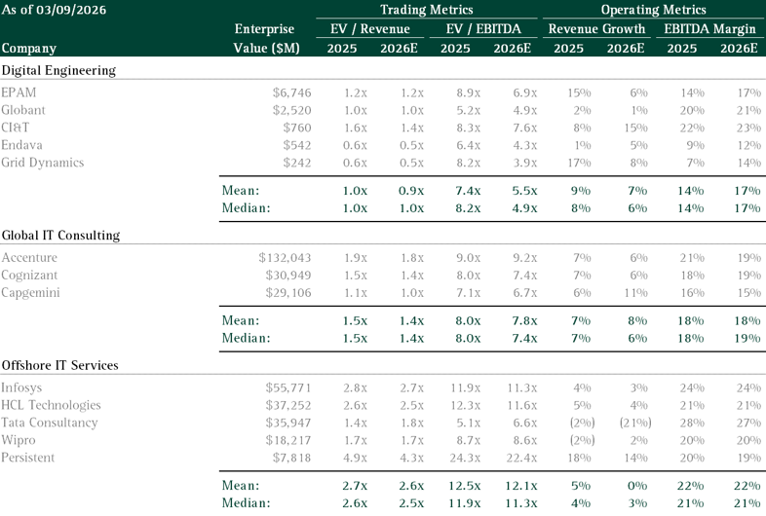The image size is (766, 516).
Task: Click the EBITDA Margin subheader
Action: [709, 28]
